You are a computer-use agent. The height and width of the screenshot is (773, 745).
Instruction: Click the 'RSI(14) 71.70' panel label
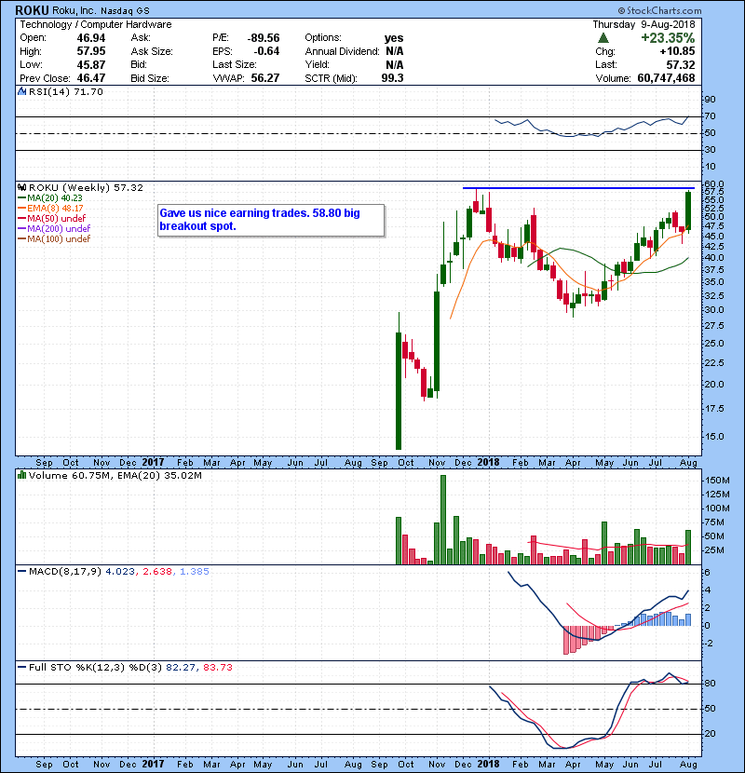pos(65,91)
